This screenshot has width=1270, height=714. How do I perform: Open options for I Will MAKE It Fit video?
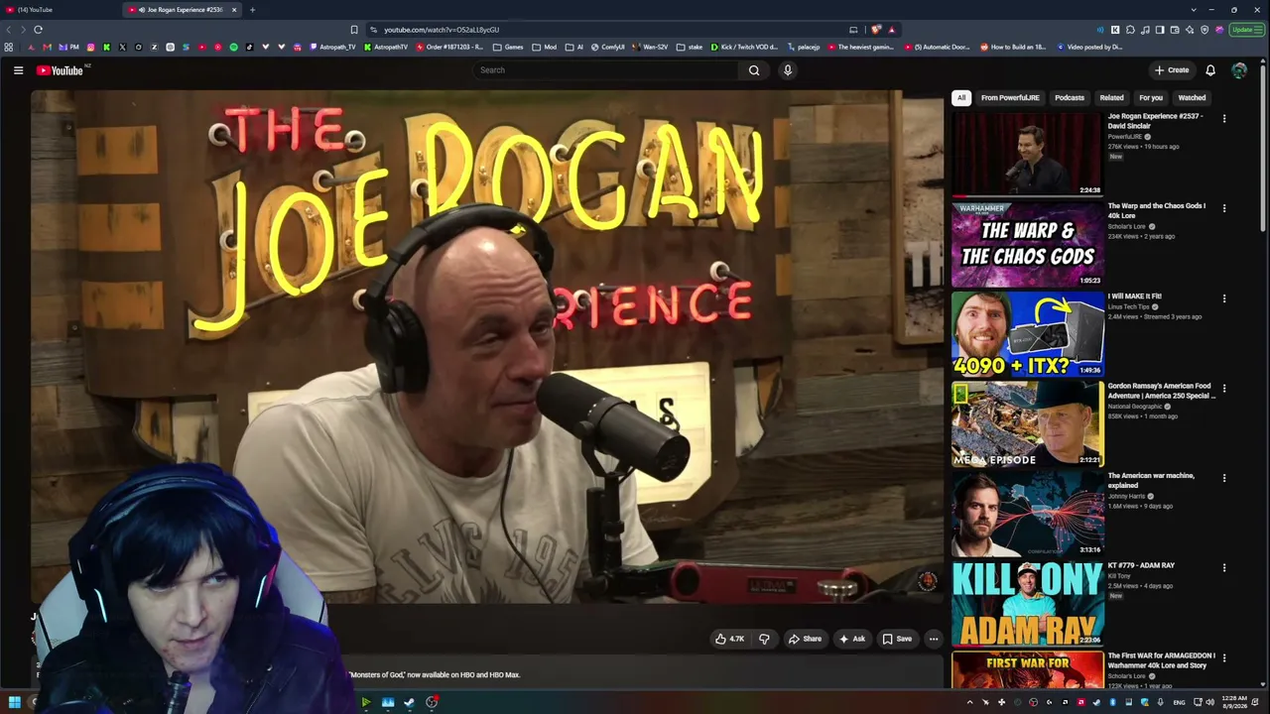pyautogui.click(x=1224, y=298)
